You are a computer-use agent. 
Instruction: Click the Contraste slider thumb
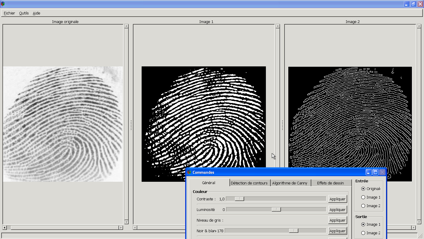[239, 199]
